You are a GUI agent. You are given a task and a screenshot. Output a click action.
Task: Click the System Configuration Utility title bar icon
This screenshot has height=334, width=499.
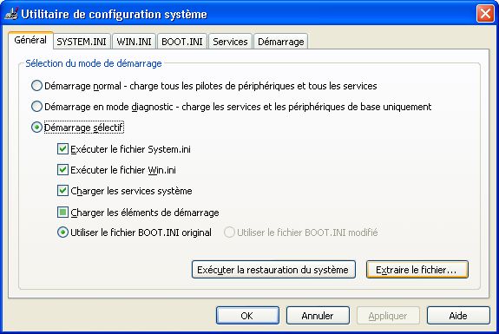tap(11, 14)
